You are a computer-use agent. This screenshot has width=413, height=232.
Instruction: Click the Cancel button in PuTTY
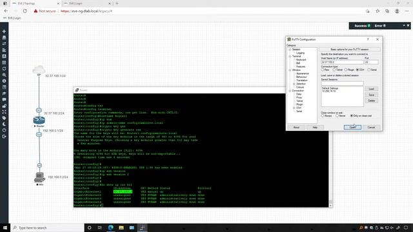[371, 128]
